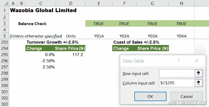Close the Data Table dialog

coord(197,61)
